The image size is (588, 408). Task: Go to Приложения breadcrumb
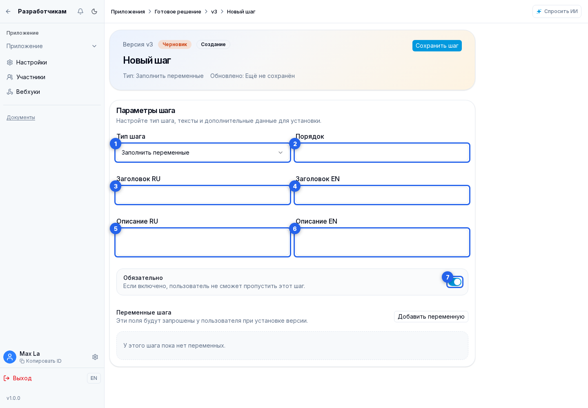128,11
